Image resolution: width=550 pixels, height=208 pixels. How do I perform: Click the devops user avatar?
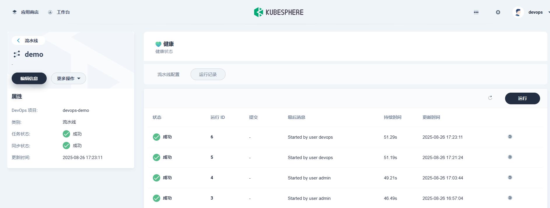518,12
